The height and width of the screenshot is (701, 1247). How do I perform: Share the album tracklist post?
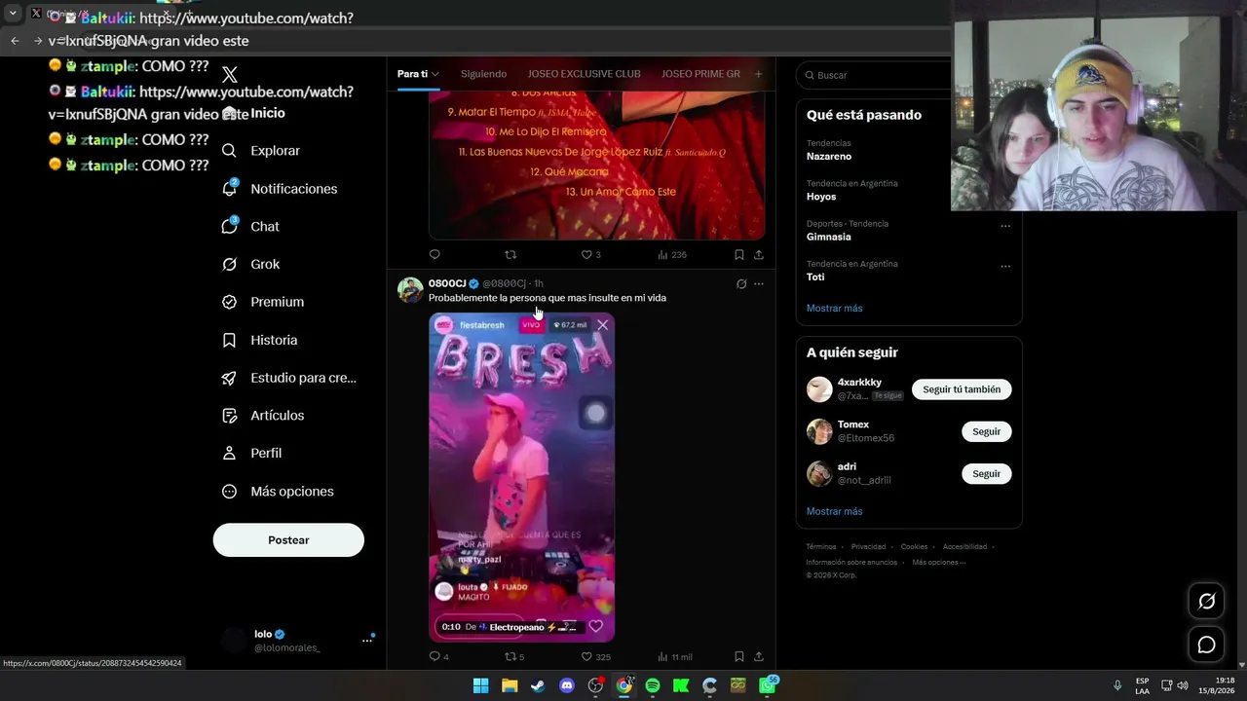point(759,255)
